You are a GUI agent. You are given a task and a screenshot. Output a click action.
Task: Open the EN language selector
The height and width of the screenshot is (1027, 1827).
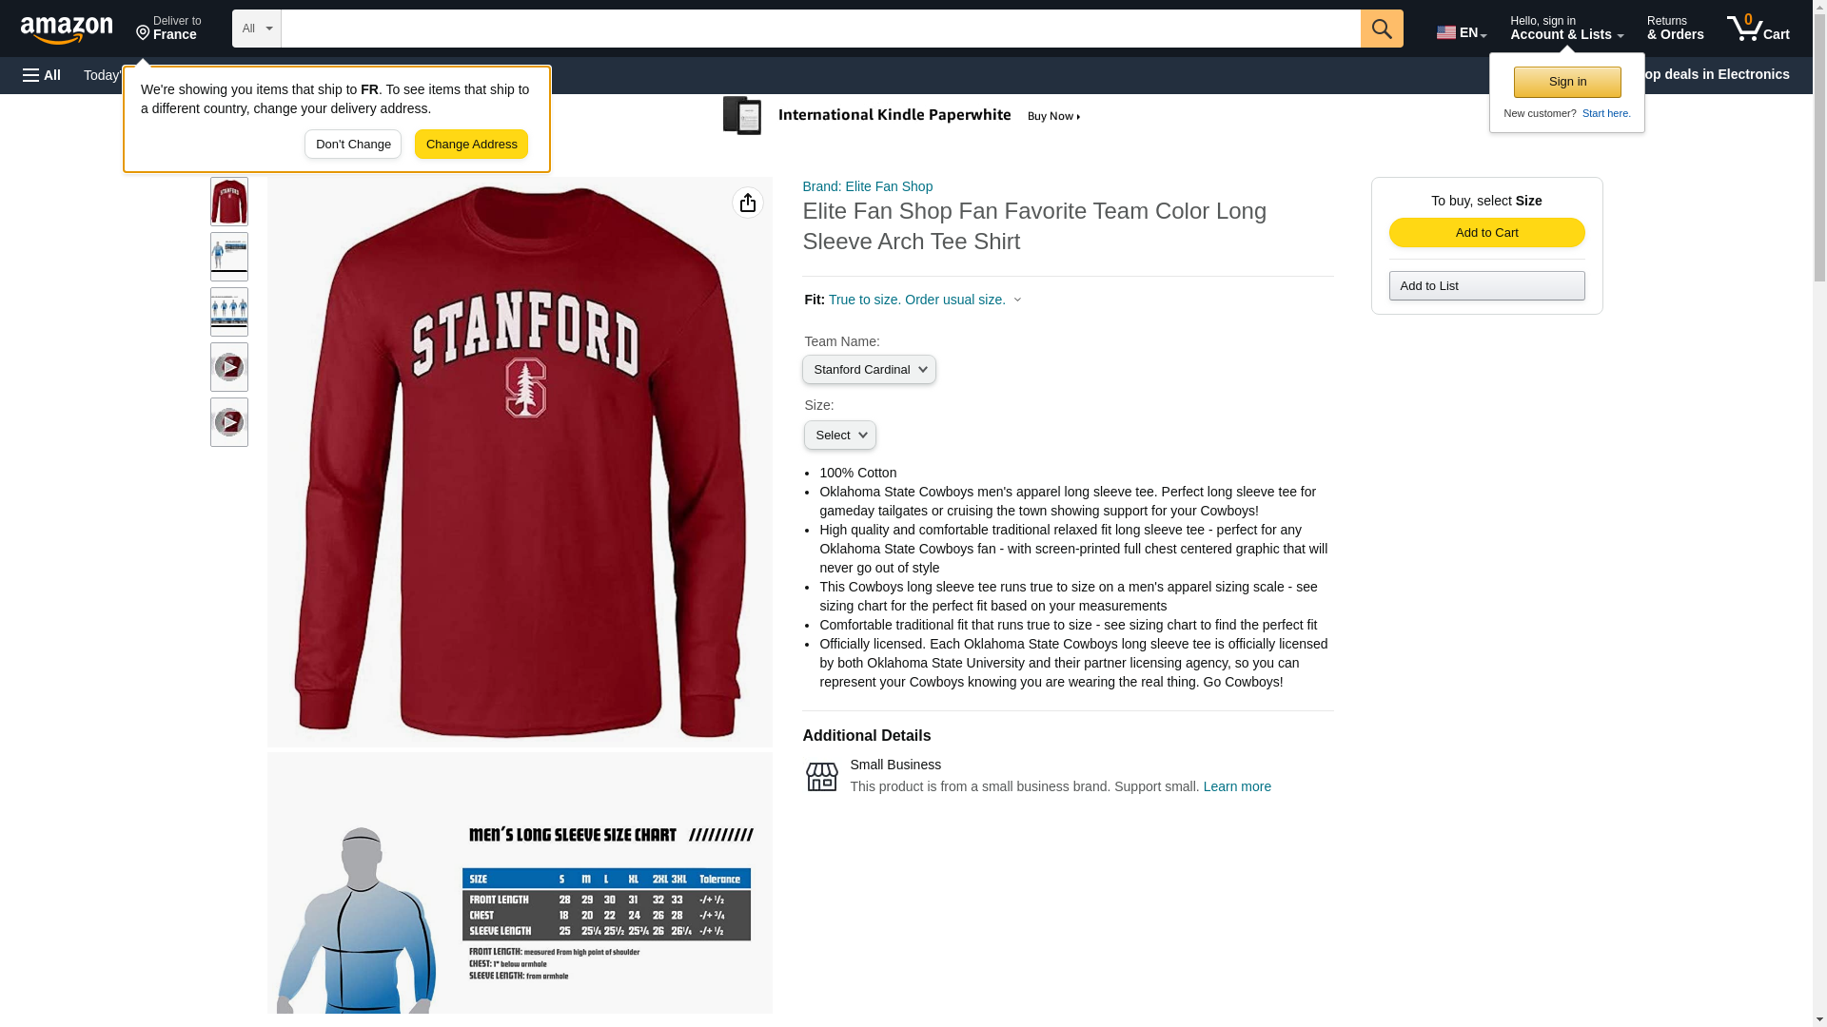1461,32
